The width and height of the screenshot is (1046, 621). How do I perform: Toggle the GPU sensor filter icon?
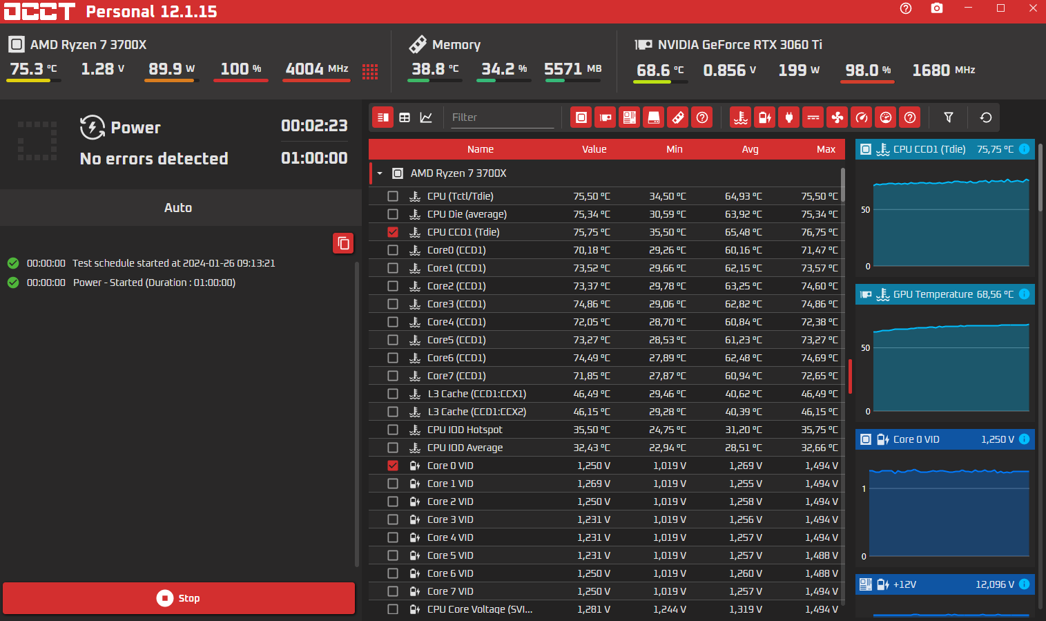[x=605, y=117]
